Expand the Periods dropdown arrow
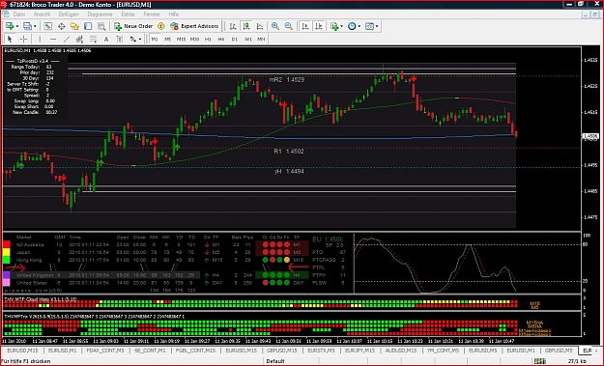 pos(359,26)
